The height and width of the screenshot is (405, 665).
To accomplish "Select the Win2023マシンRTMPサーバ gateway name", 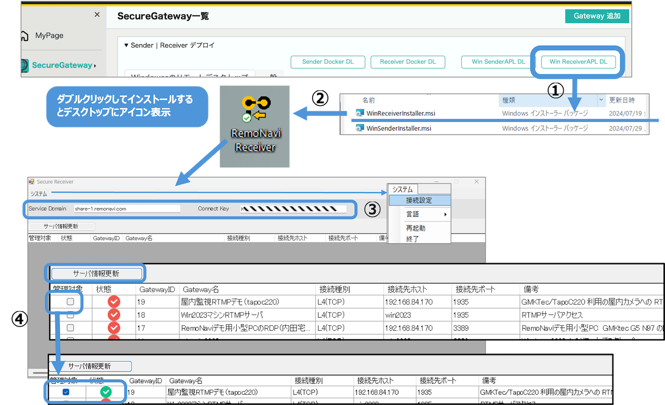I will pyautogui.click(x=222, y=315).
